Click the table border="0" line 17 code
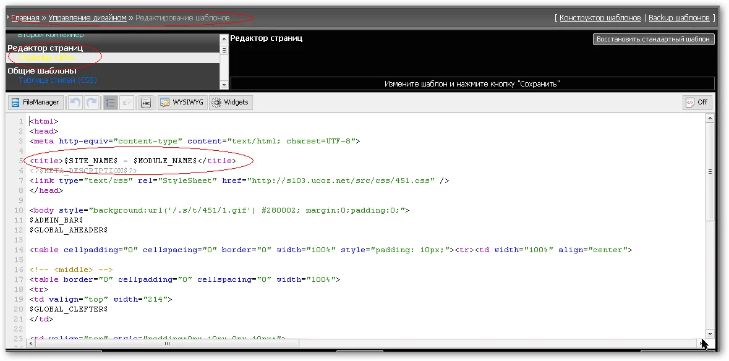Viewport: 729px width, 361px height. (185, 279)
